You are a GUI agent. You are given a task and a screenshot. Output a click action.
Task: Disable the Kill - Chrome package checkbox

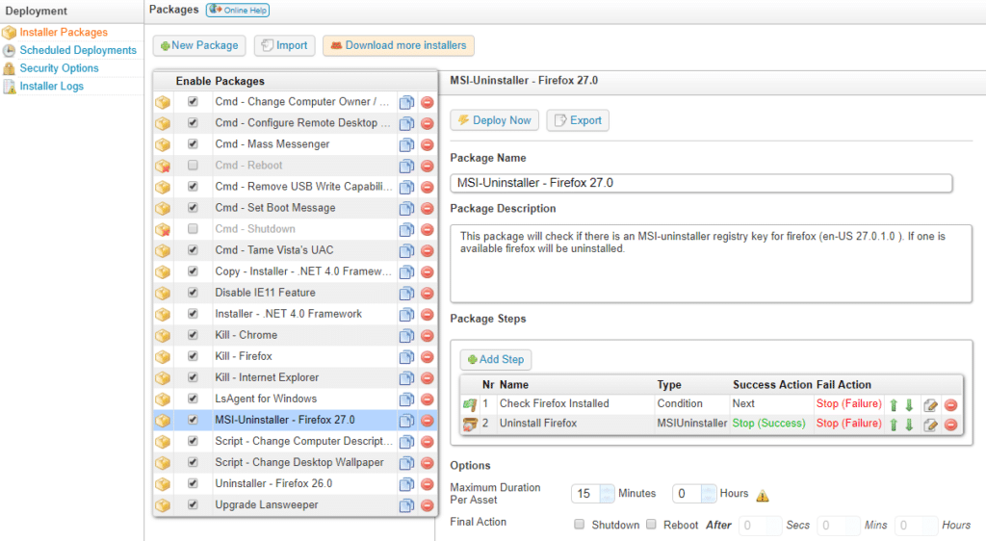point(193,335)
